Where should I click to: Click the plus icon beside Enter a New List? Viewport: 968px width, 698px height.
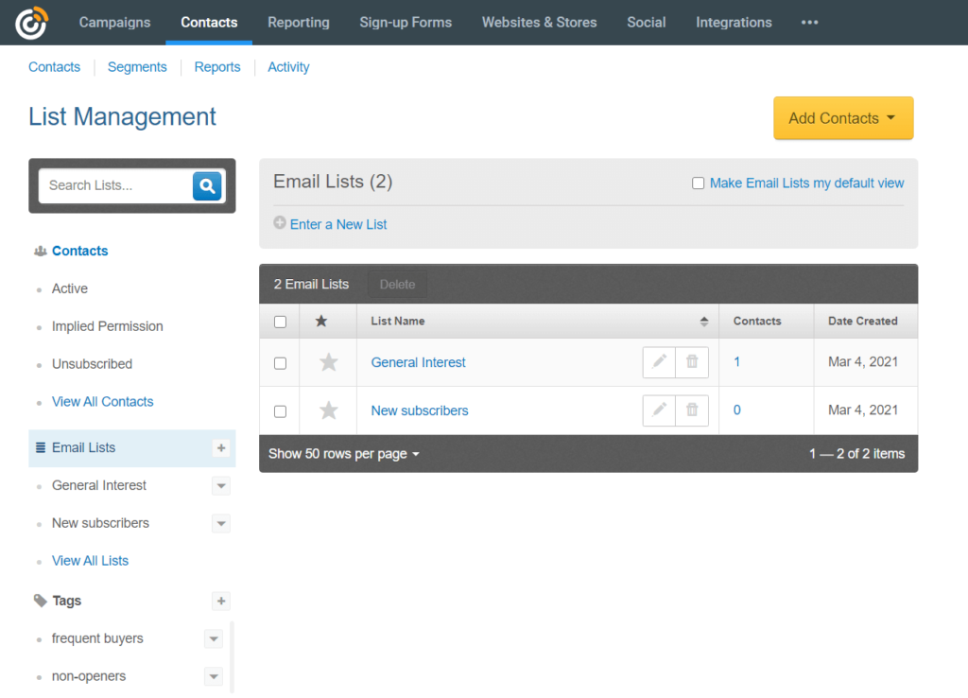280,223
